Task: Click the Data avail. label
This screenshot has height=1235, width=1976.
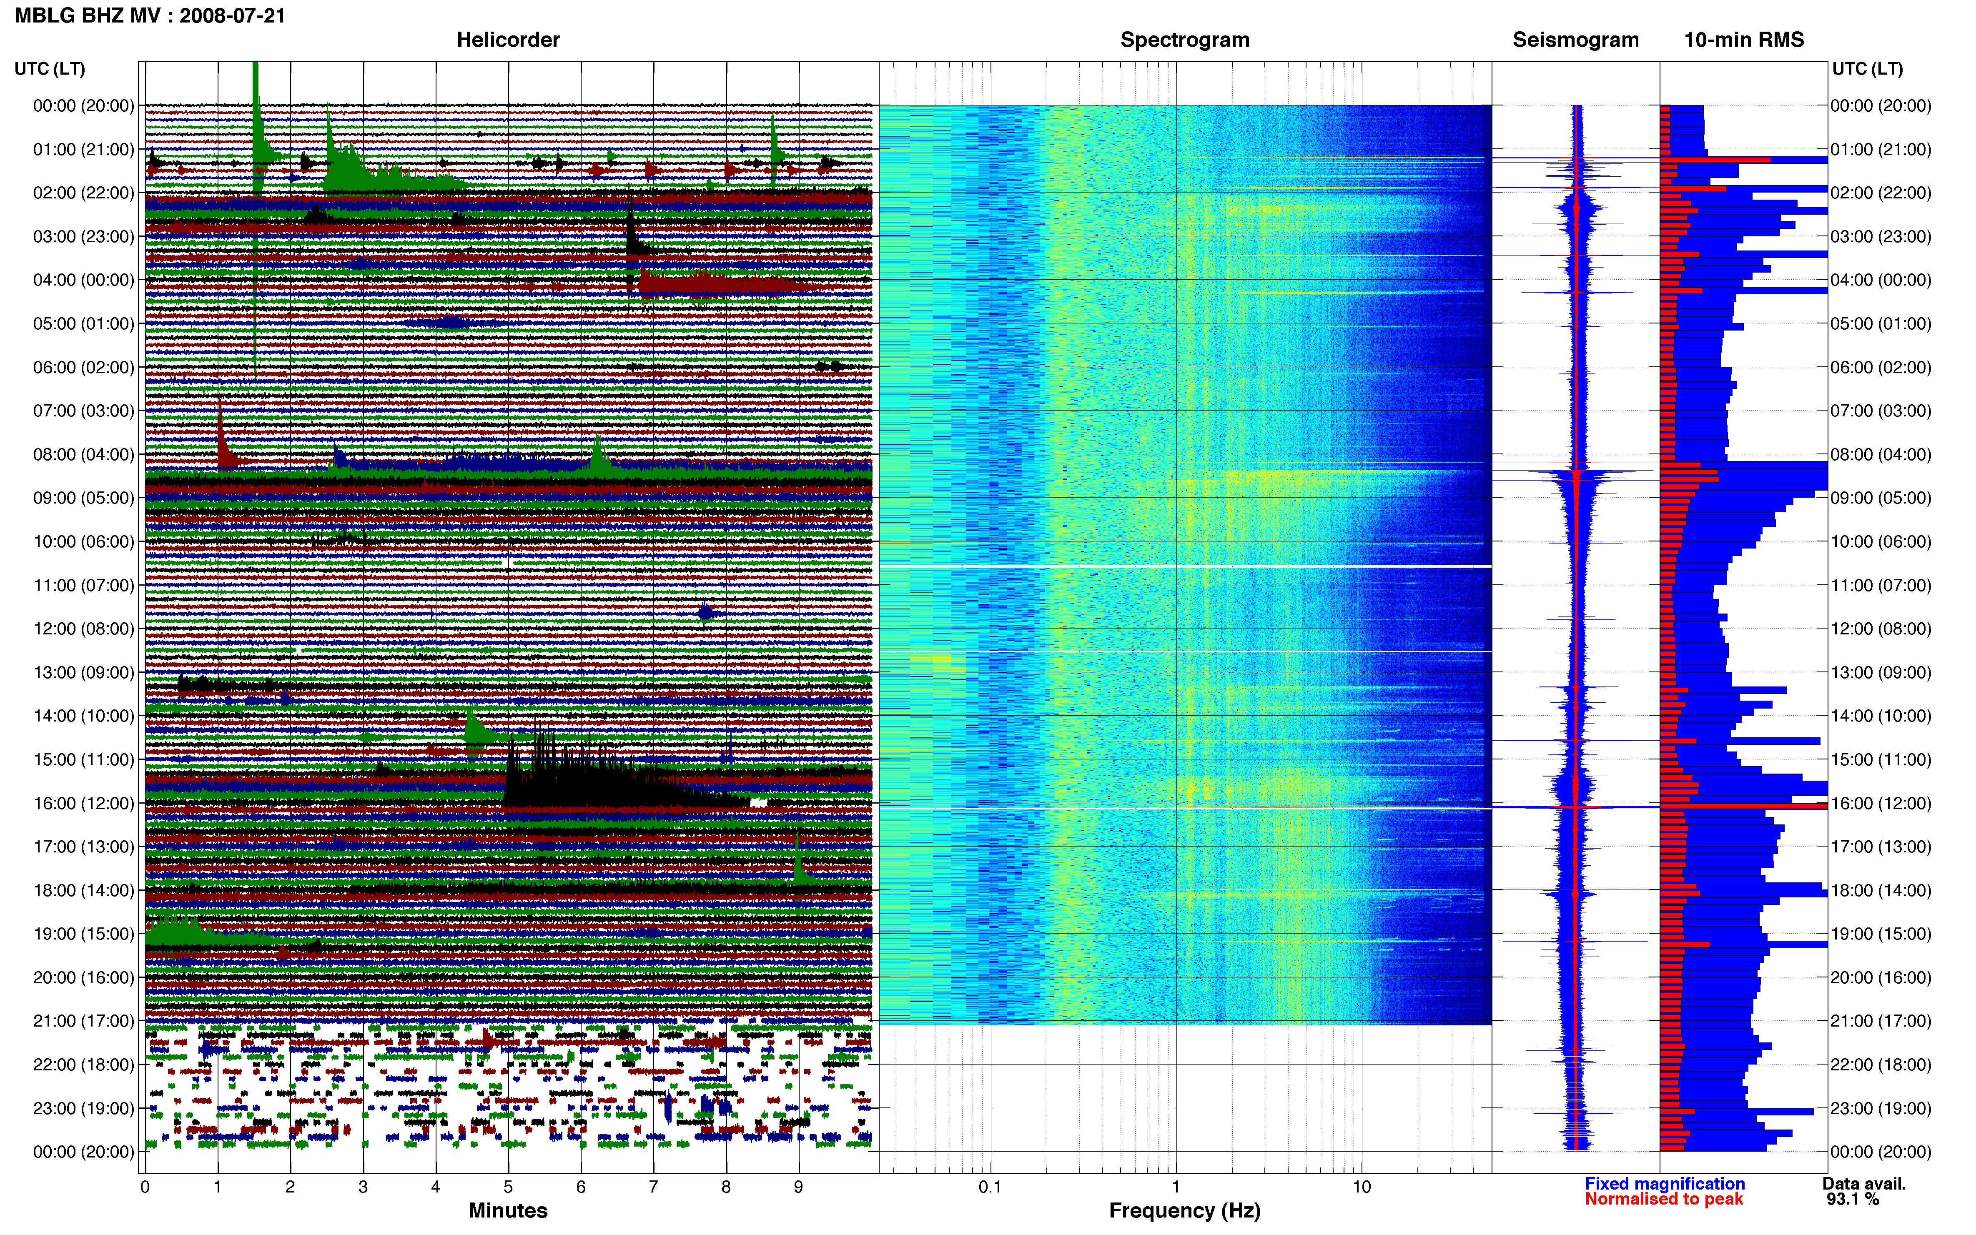Action: click(x=1864, y=1184)
